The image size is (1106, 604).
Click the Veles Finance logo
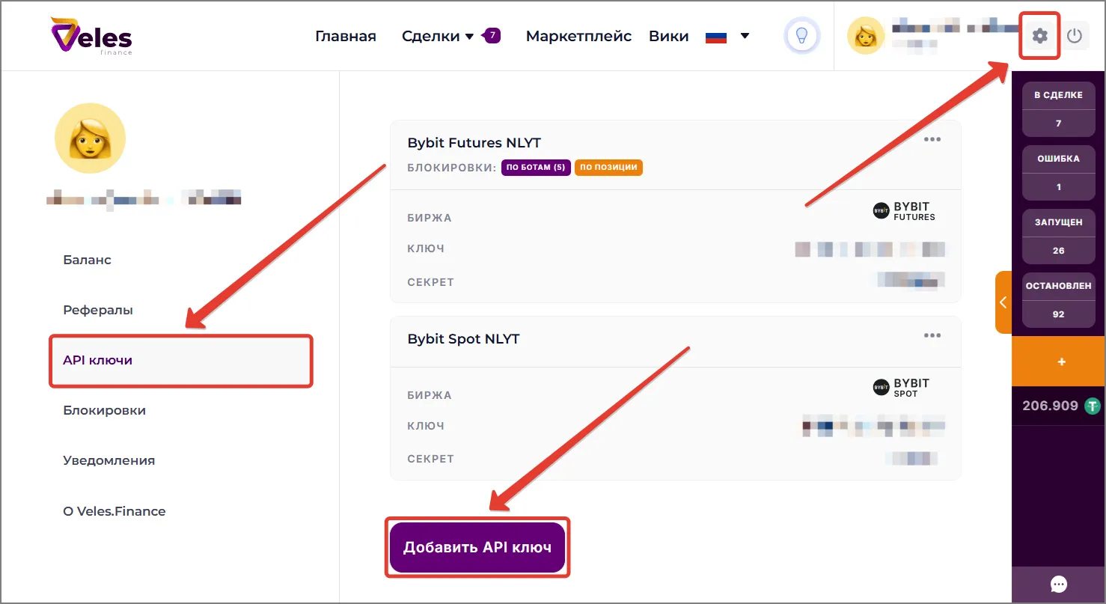(x=90, y=35)
